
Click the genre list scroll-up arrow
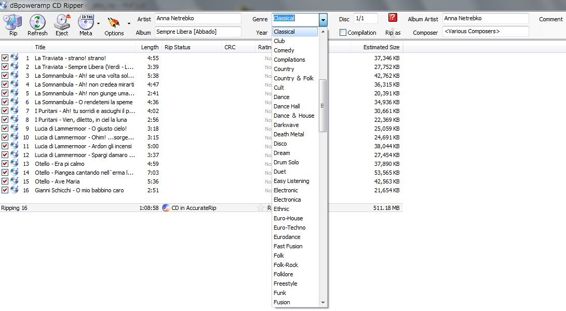pos(322,32)
